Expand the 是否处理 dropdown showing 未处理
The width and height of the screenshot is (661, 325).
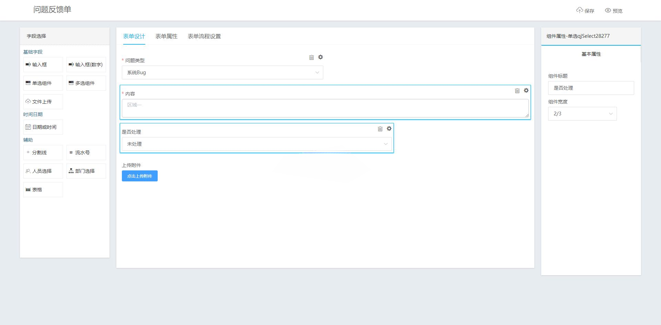click(256, 144)
